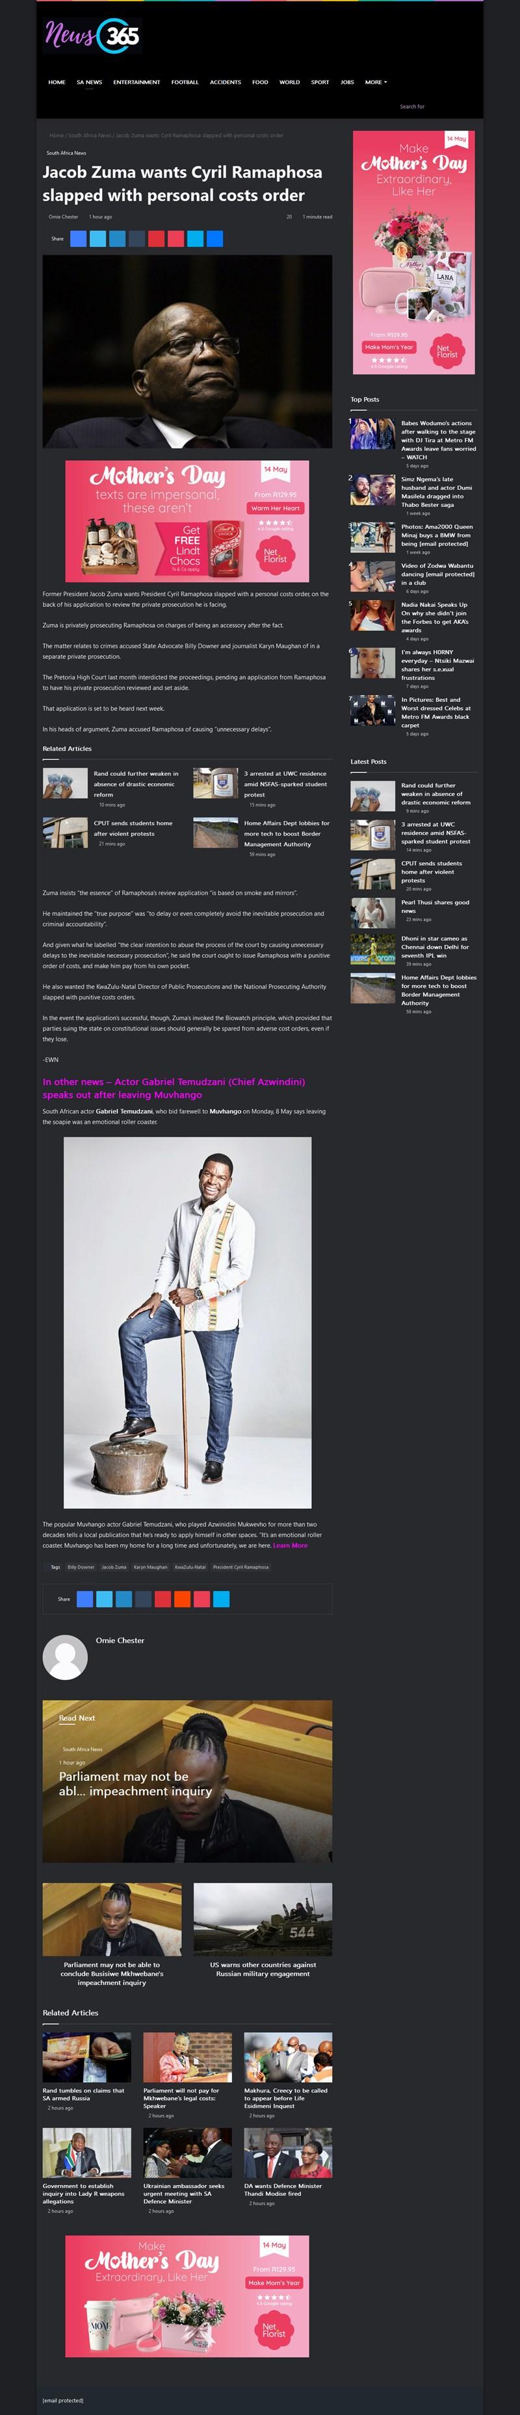Screen dimensions: 520x2415
Task: Share via dark navy Tumblr square under headline
Action: (x=136, y=238)
